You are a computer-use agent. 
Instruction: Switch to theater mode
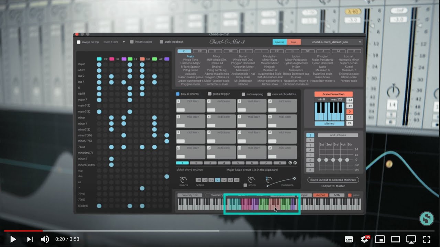coord(396,239)
